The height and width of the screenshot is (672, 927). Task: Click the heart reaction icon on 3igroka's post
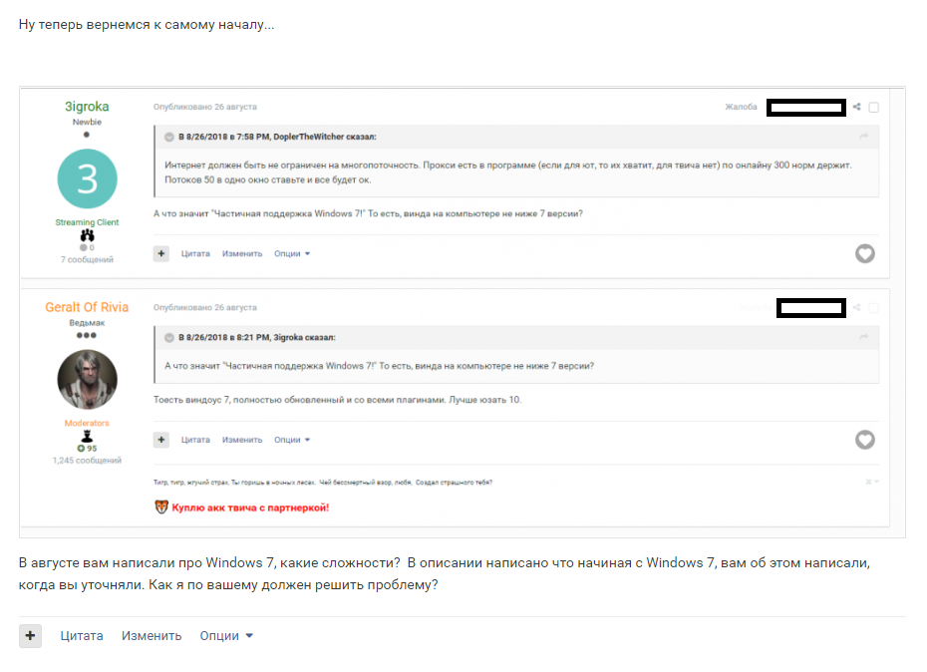tap(865, 254)
